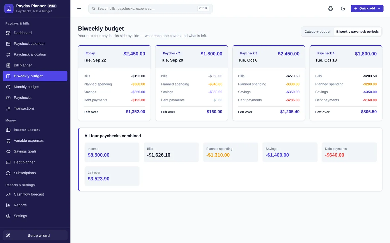Click the Paycheck 3 label

(x=249, y=53)
